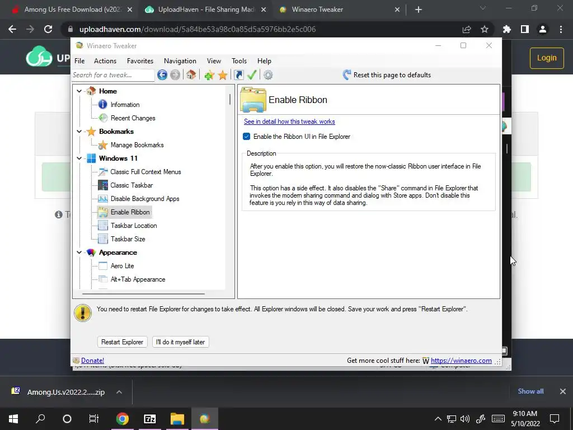
Task: Uncheck Enable the Ribbon UI in File Explorer
Action: click(246, 137)
